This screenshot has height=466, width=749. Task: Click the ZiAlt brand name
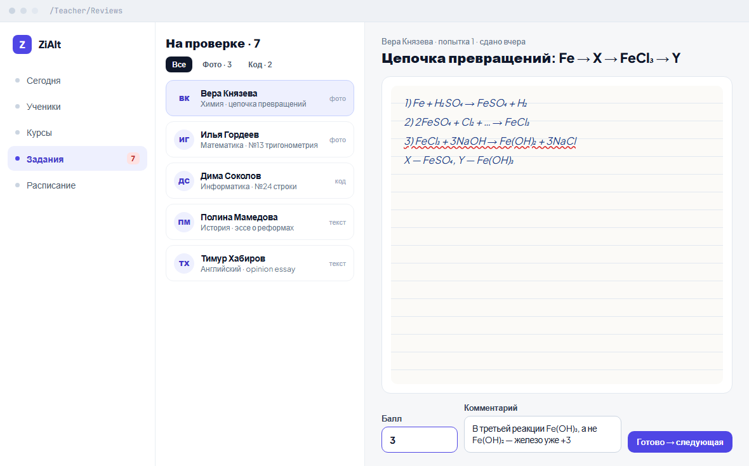coord(50,44)
